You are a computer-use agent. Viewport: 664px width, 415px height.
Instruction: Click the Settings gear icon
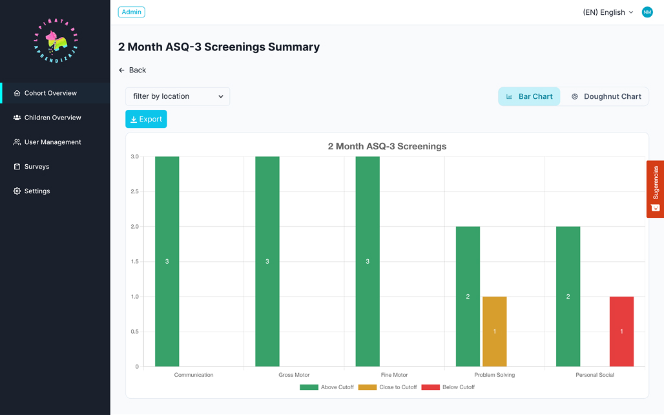click(17, 191)
